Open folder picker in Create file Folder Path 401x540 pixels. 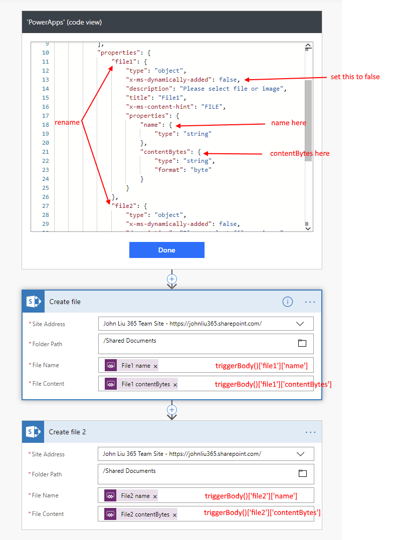pyautogui.click(x=302, y=343)
